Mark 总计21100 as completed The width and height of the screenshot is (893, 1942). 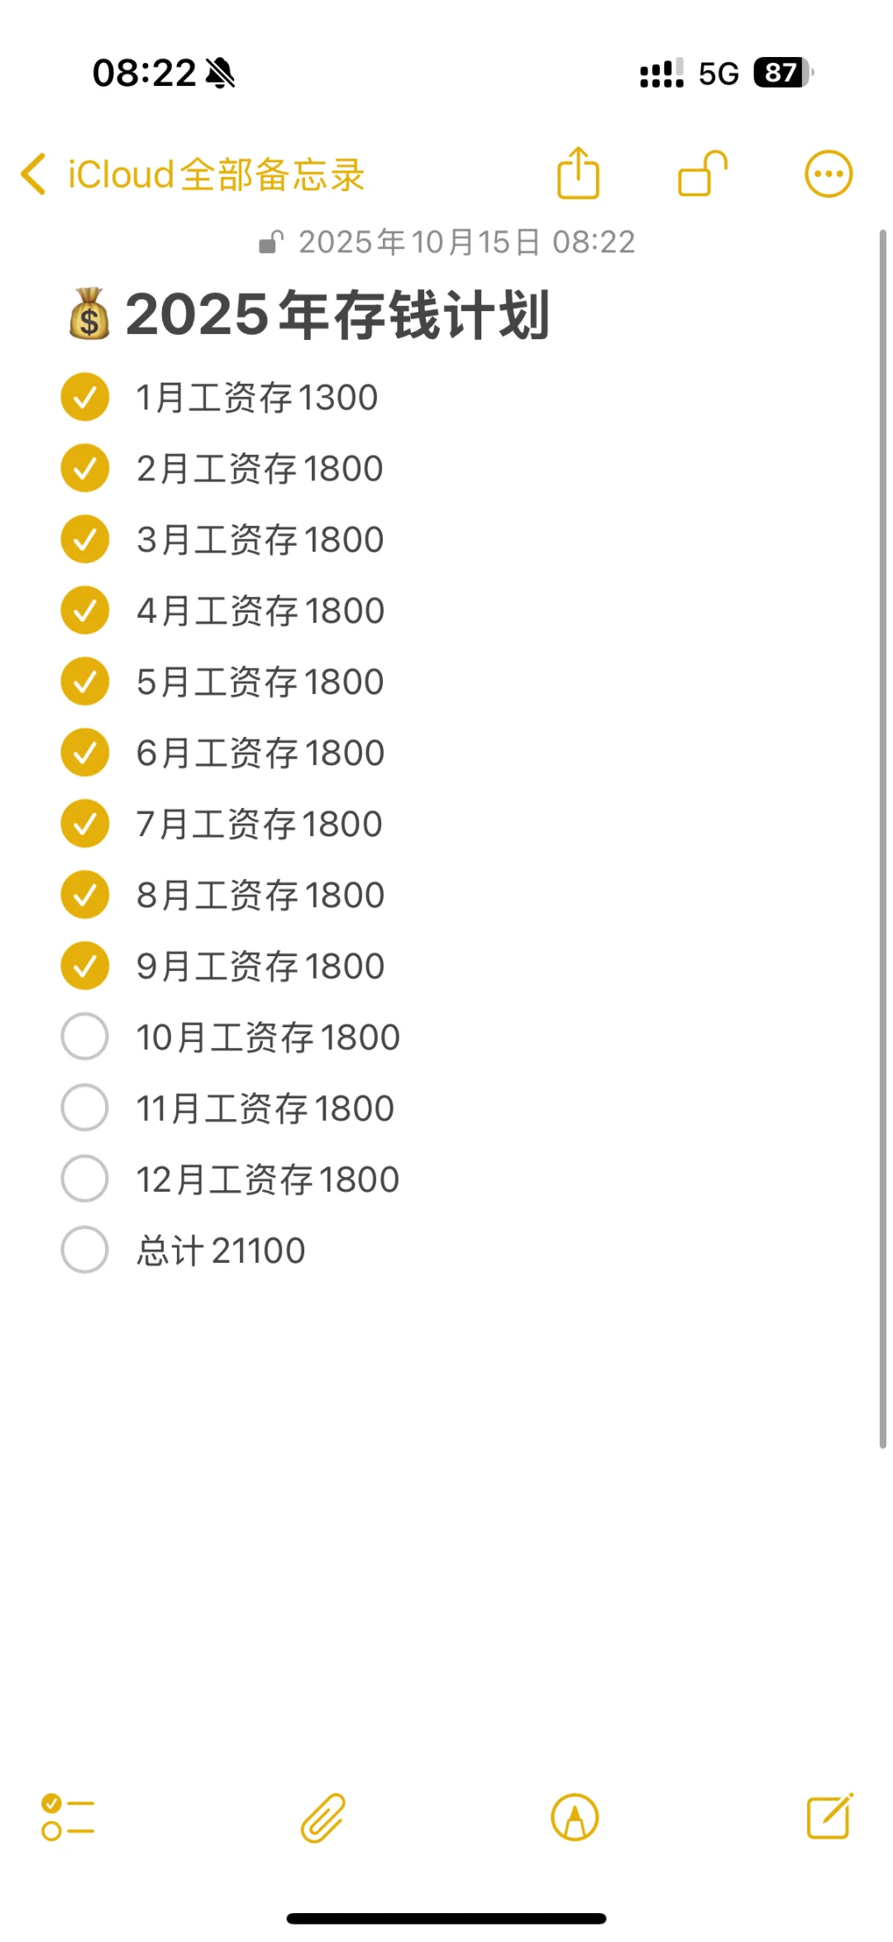tap(85, 1250)
